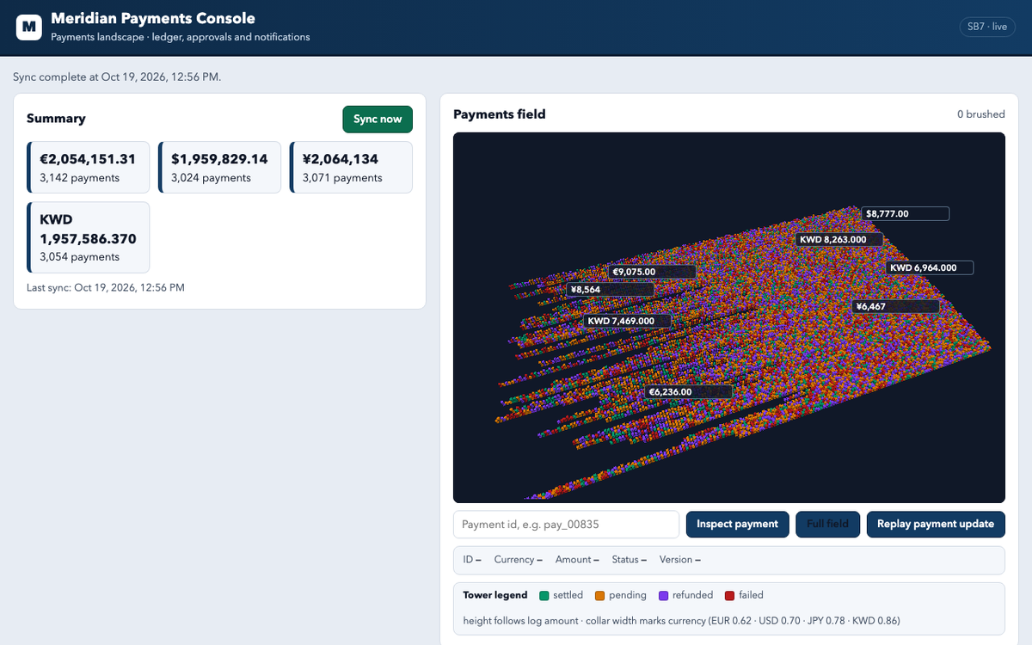Image resolution: width=1032 pixels, height=645 pixels.
Task: Select the ¥2,064,134 summary card
Action: [351, 167]
